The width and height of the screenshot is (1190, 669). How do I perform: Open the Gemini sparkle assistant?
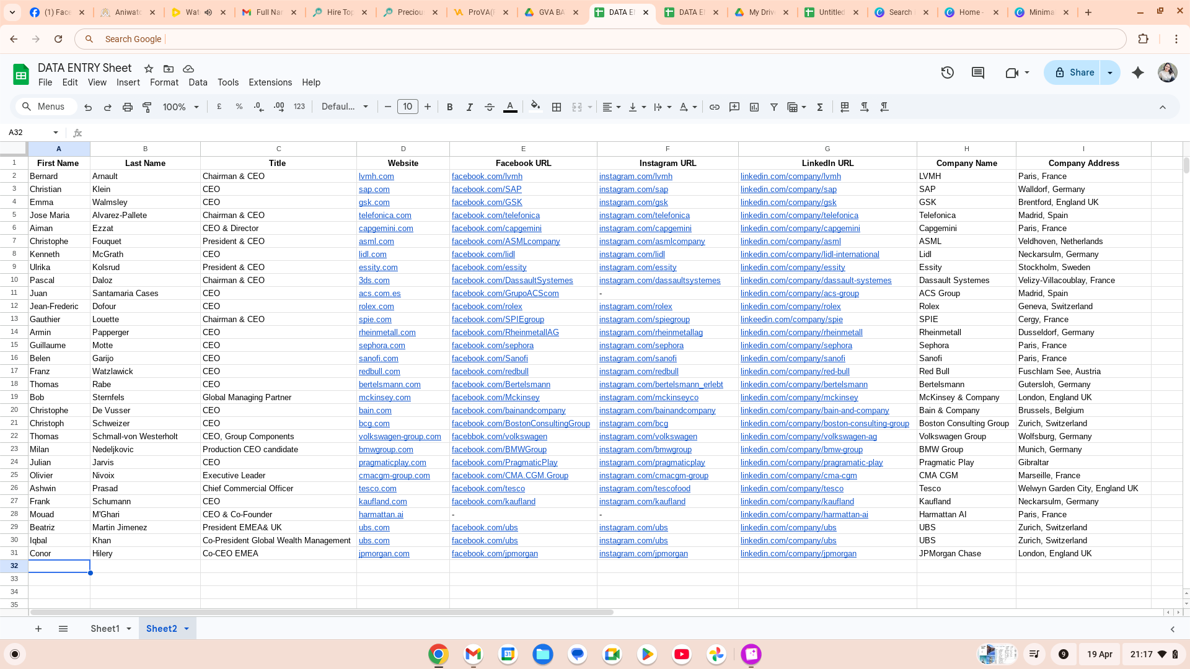tap(1138, 72)
